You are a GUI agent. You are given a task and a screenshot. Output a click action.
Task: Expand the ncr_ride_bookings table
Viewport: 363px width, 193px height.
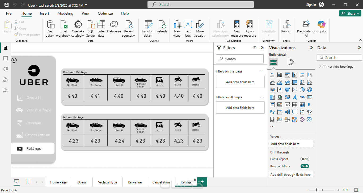pyautogui.click(x=320, y=67)
